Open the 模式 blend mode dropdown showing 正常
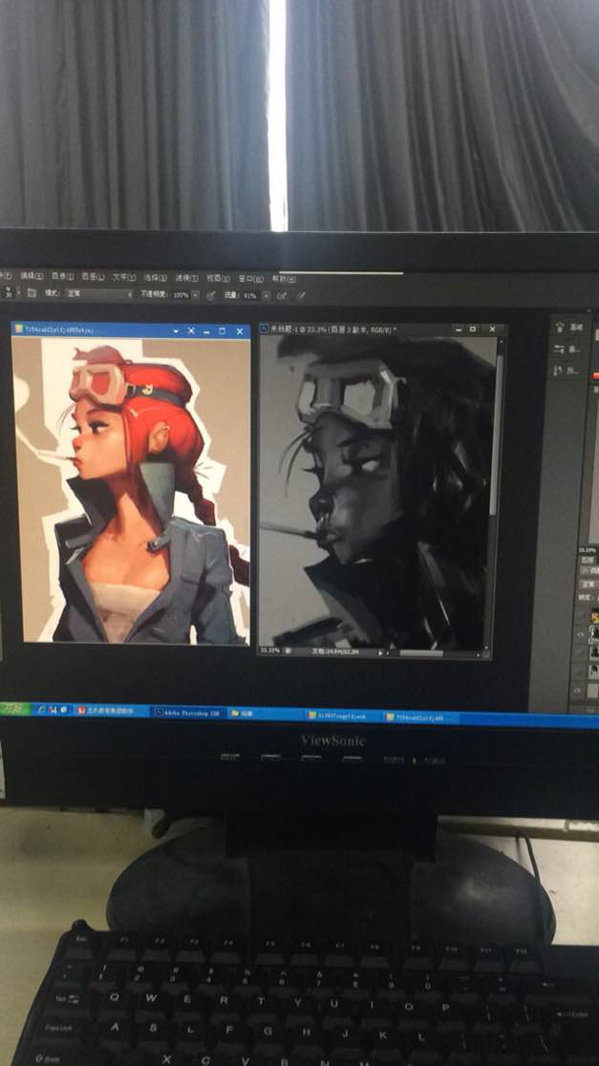Viewport: 599px width, 1066px height. [99, 293]
